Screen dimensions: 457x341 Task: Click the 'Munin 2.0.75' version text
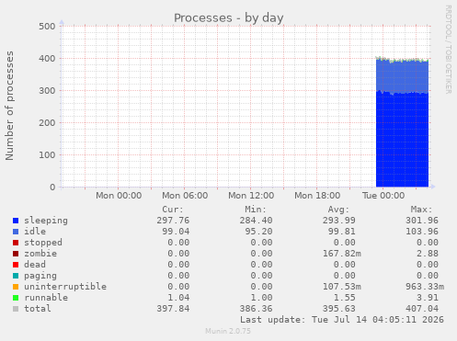(x=228, y=331)
